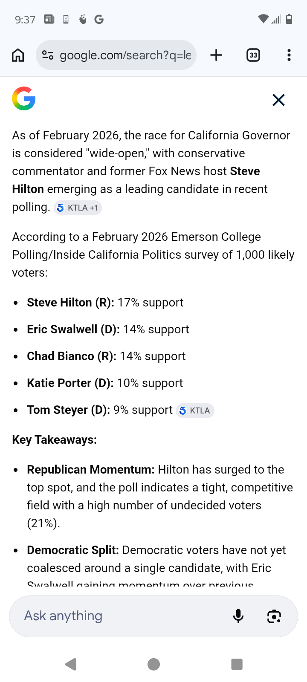Screen dimensions: 307x682
Task: Open Google Lens camera search
Action: [274, 616]
